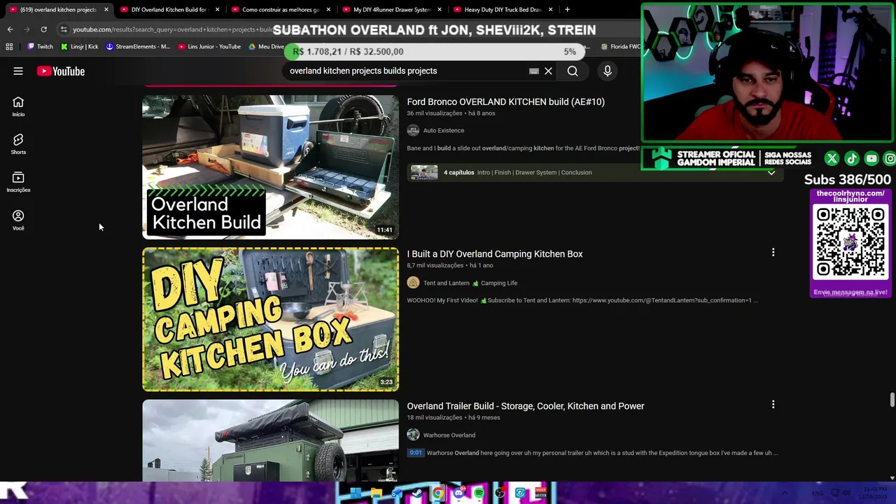Viewport: 896px width, 504px height.
Task: Open the YouTube icon on stream overlay
Action: click(871, 159)
